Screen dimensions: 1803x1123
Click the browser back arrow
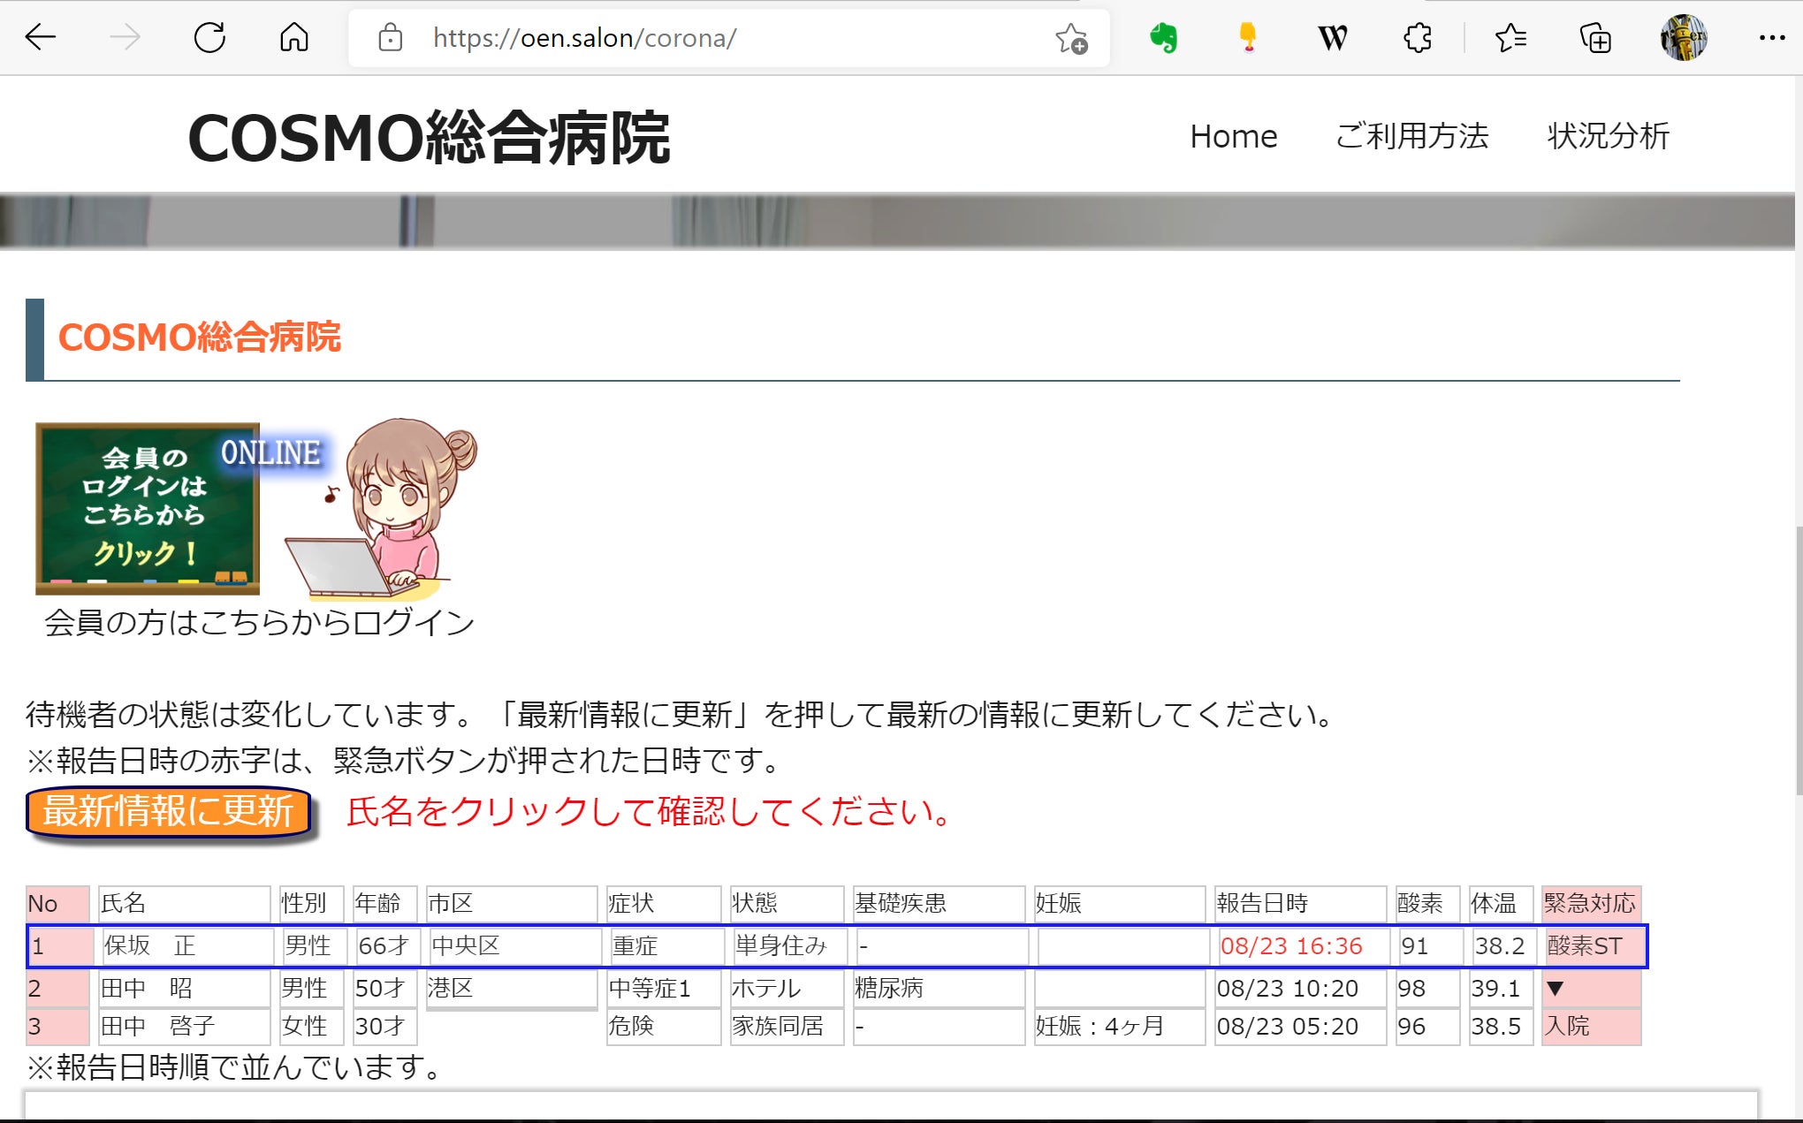(x=41, y=38)
